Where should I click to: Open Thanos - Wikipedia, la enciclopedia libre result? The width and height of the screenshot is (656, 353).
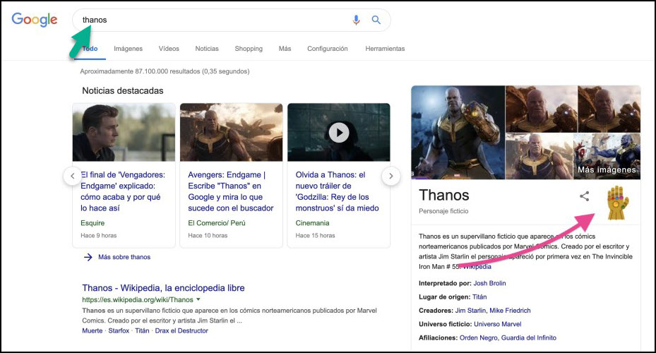[163, 288]
